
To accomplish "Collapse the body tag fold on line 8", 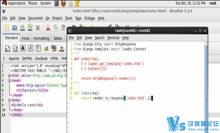I will tap(9, 100).
